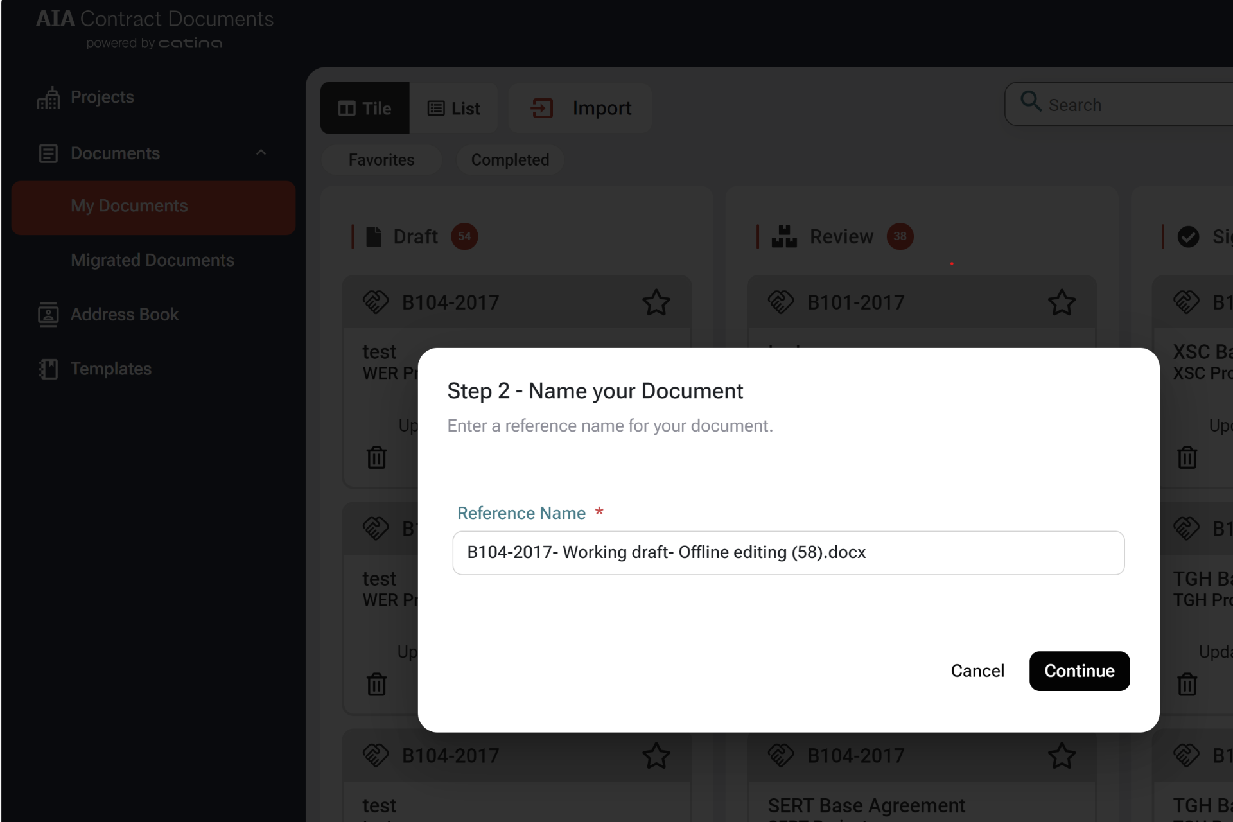The height and width of the screenshot is (822, 1233).
Task: Favorite the B101-2017 Review card
Action: 1062,302
